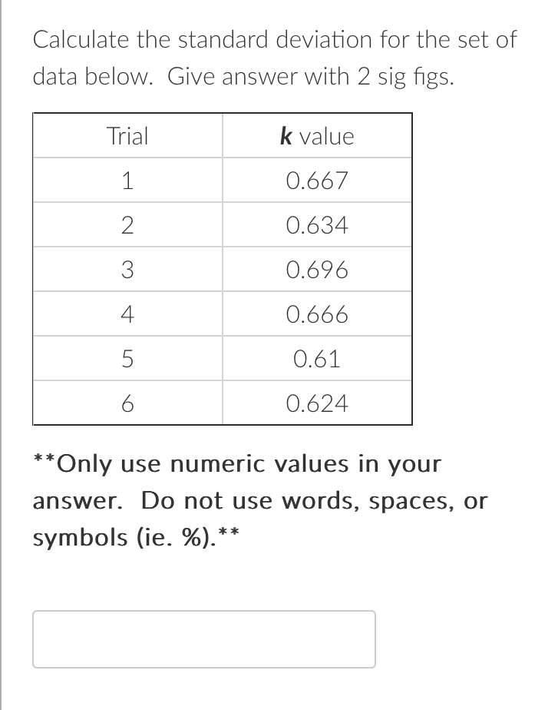
Task: Select Trial 3 in the table
Action: [127, 270]
